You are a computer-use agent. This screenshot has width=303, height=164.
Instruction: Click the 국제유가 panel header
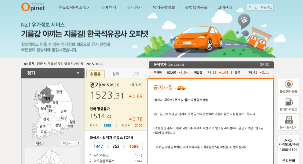pos(211,65)
